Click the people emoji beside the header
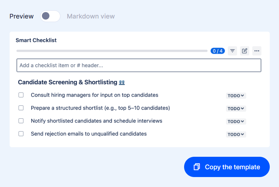Screen dimensions: 279x187 click(x=122, y=82)
